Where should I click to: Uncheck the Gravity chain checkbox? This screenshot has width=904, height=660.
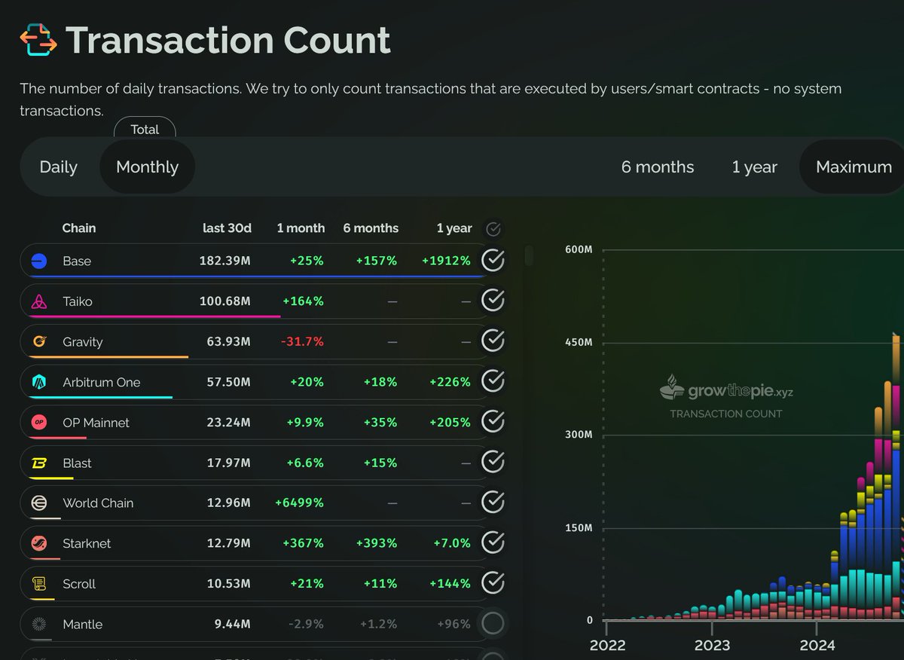pyautogui.click(x=493, y=341)
